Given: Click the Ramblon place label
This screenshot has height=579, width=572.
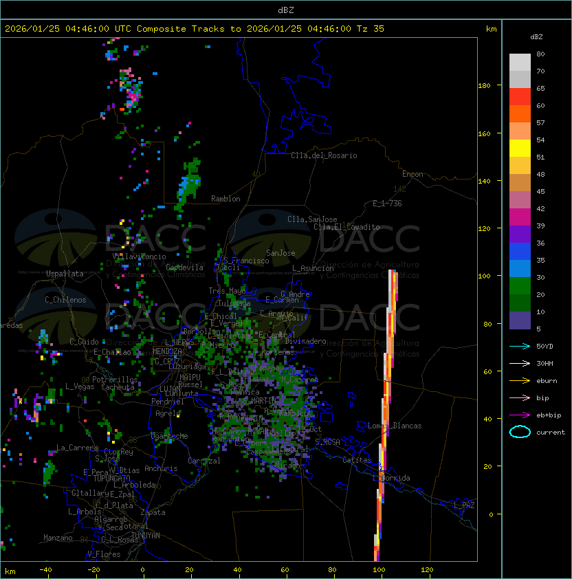Looking at the screenshot, I should point(225,199).
